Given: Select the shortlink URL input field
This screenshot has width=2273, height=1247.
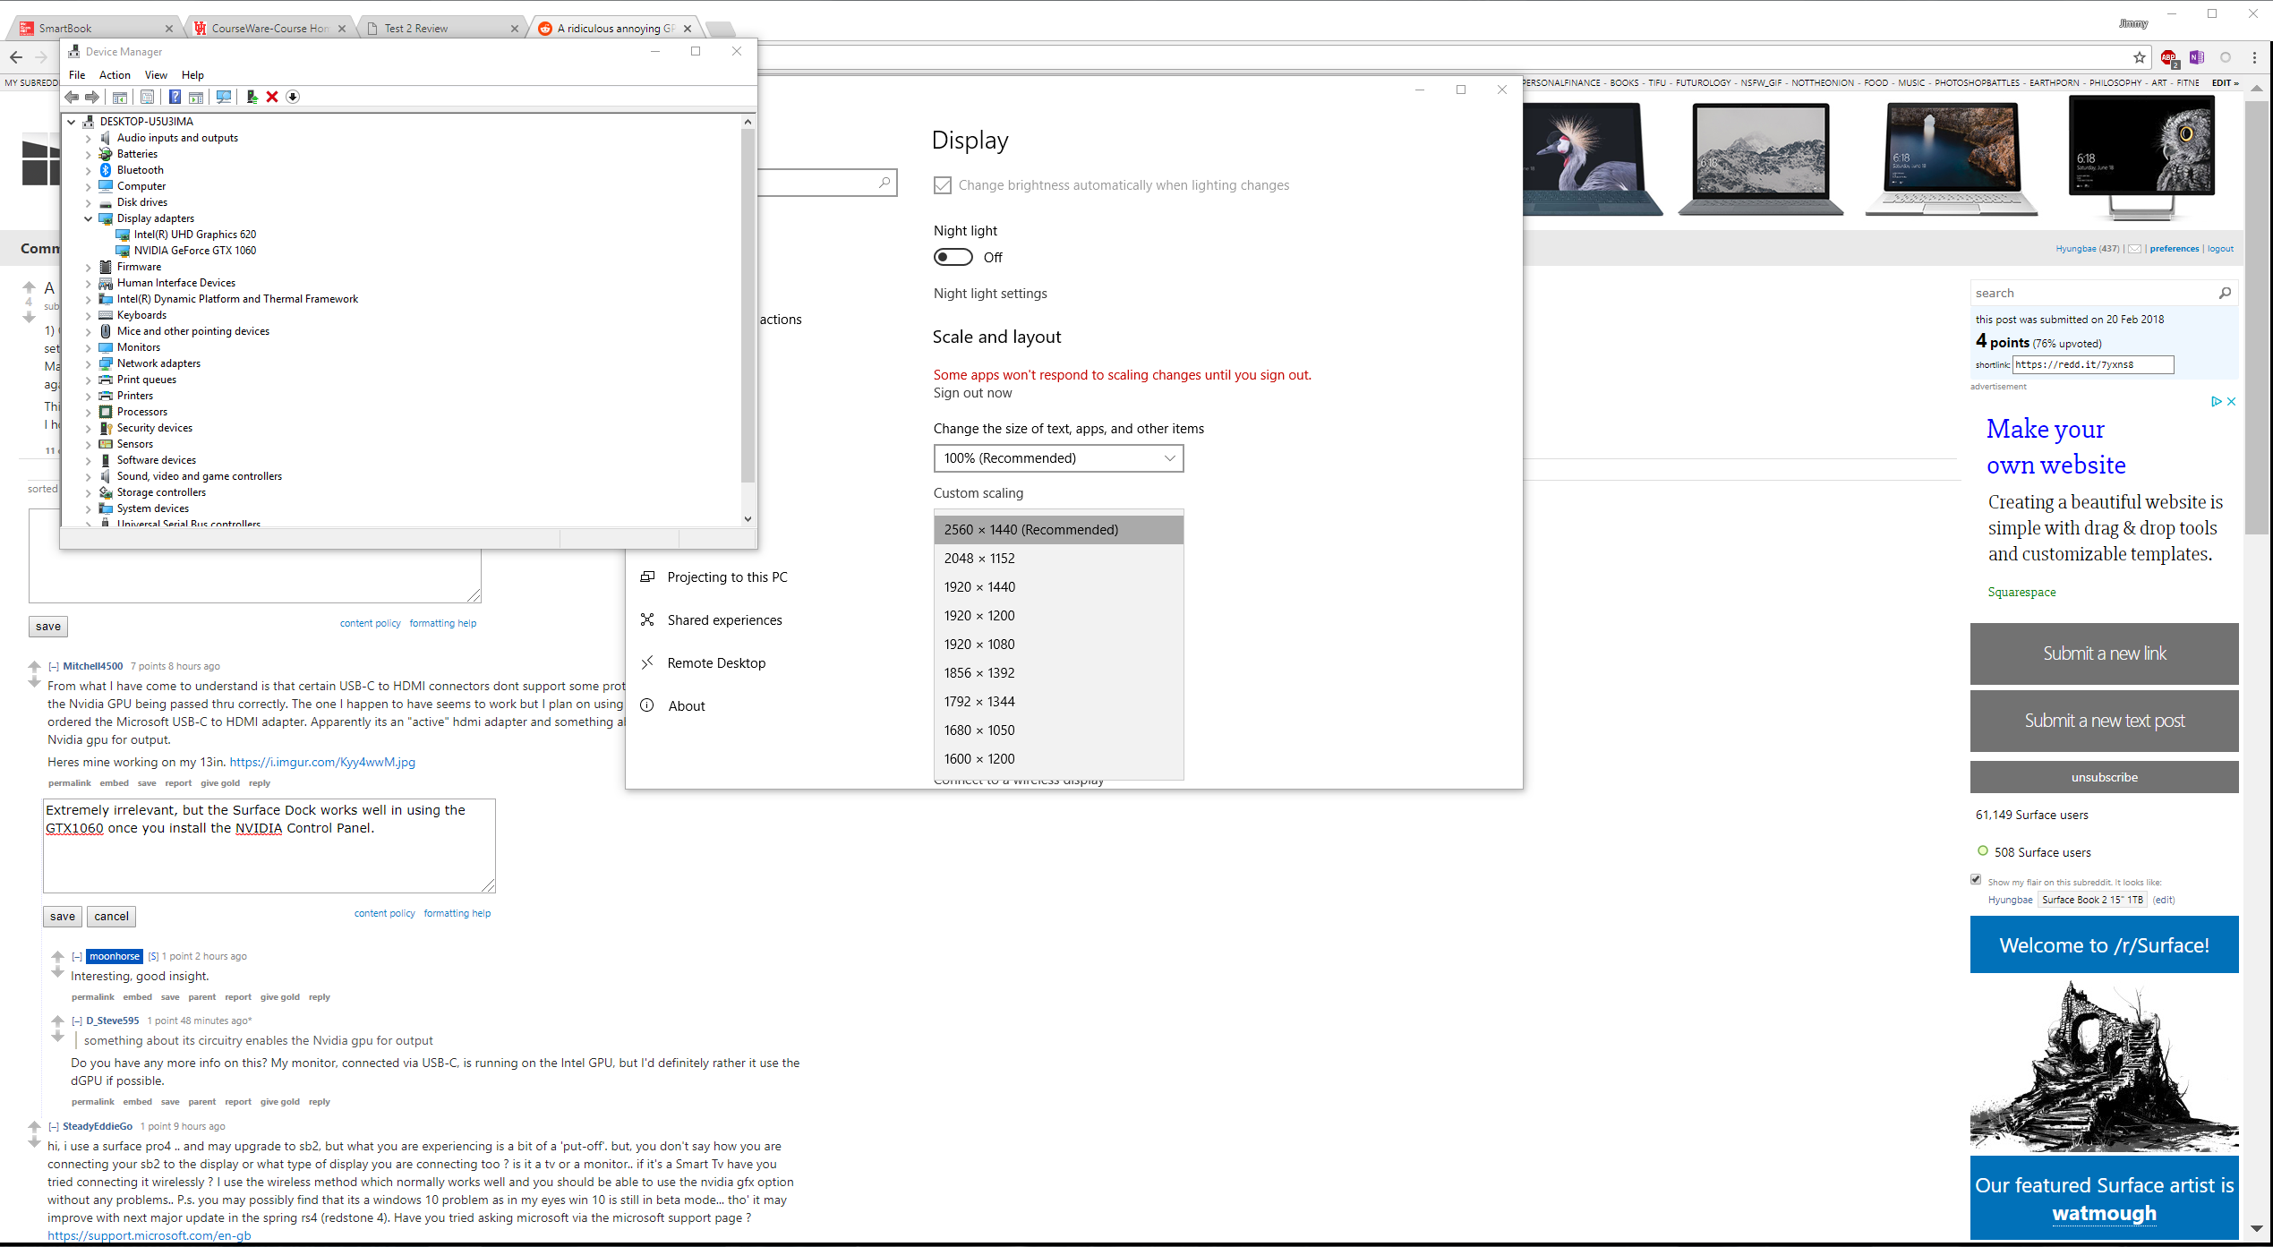Looking at the screenshot, I should coord(2092,364).
